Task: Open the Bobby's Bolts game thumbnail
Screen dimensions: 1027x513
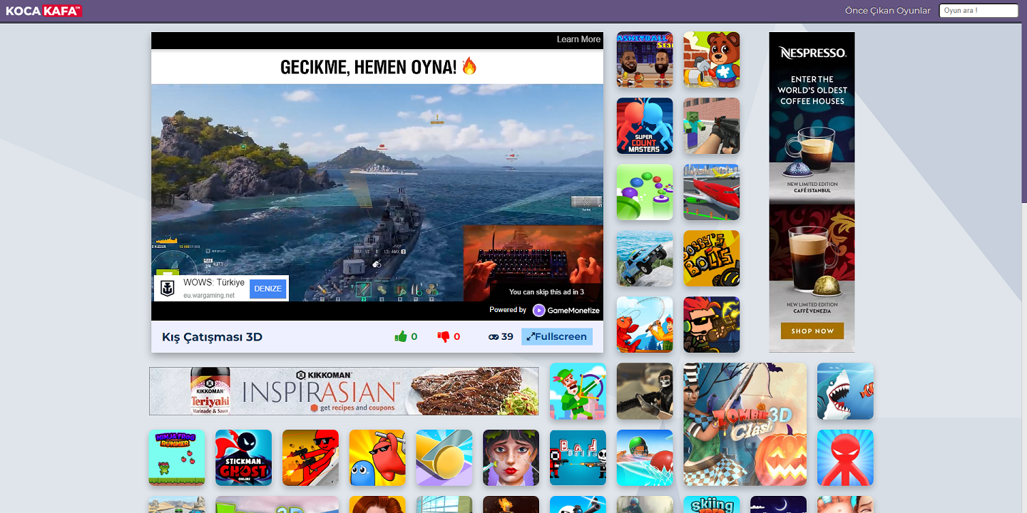Action: pos(712,259)
